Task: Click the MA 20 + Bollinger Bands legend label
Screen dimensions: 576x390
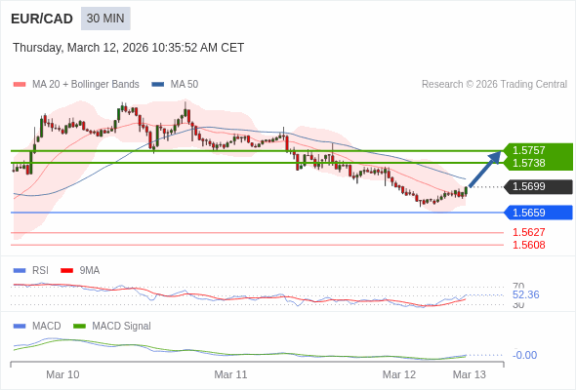Action: (86, 85)
